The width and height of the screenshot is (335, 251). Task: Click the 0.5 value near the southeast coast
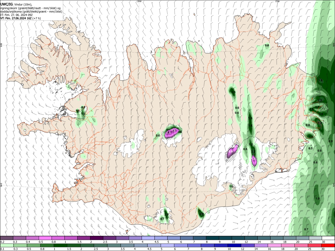(x=310, y=148)
